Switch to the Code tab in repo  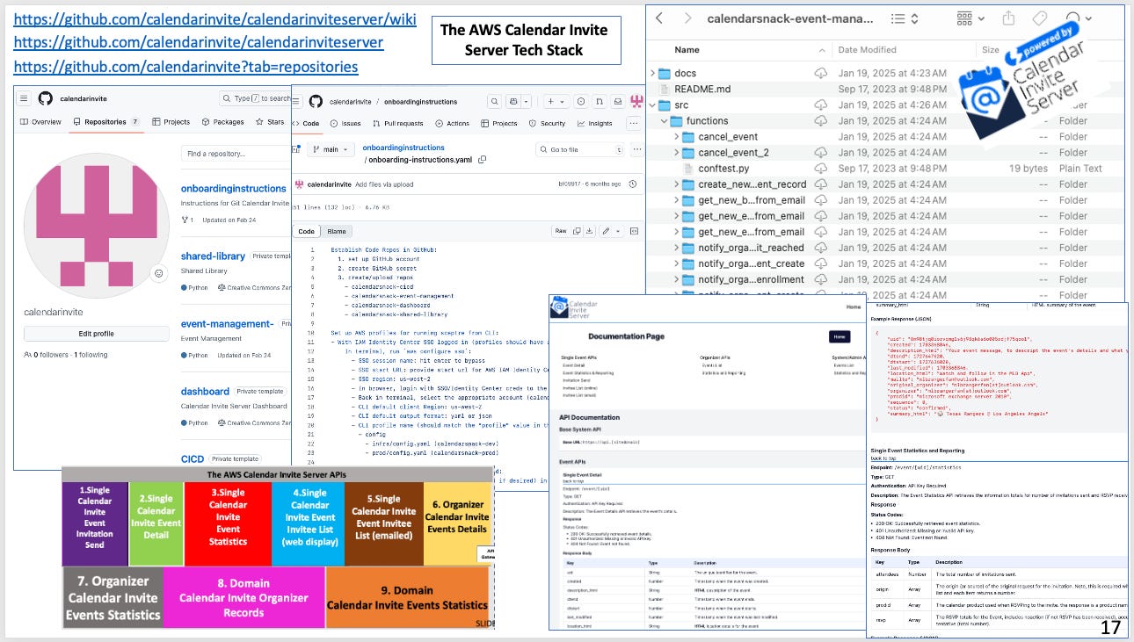coord(307,124)
